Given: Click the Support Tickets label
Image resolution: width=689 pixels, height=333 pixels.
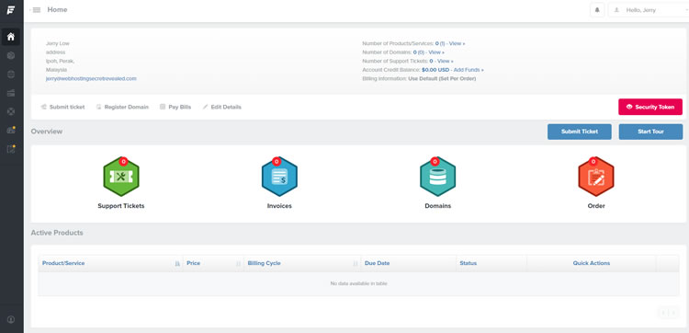Looking at the screenshot, I should point(121,206).
